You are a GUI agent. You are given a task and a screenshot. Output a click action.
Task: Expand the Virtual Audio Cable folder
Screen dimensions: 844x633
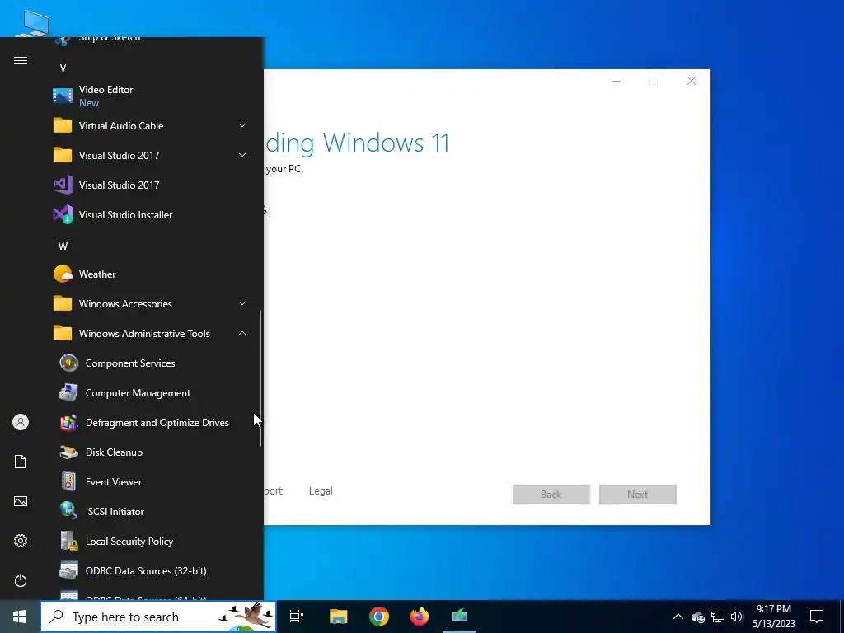point(242,125)
